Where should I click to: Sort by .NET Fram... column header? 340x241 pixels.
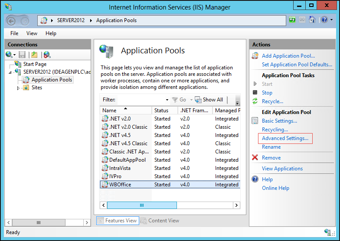tap(195, 110)
